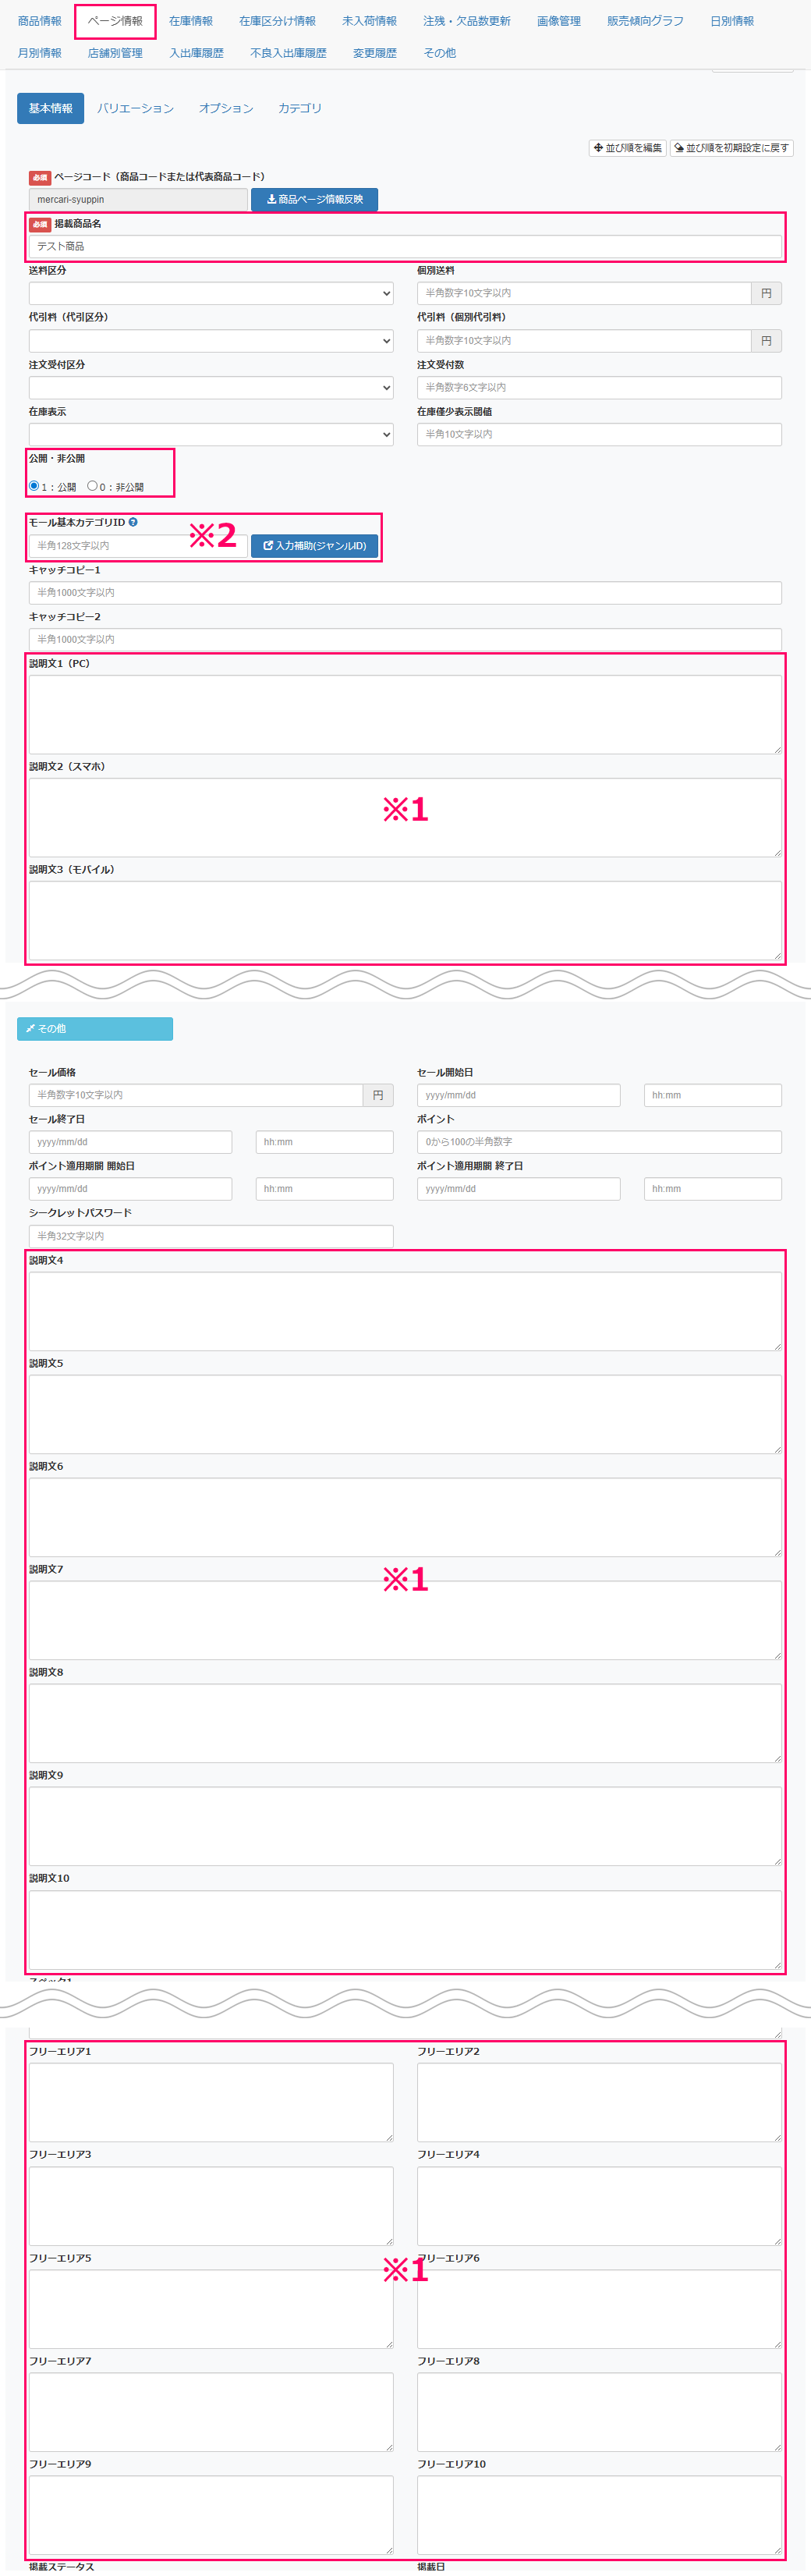Open the 注文受付区分 dropdown

pos(210,388)
